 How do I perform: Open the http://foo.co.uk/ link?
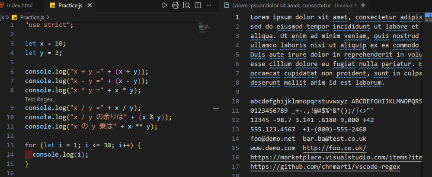[x=334, y=148]
